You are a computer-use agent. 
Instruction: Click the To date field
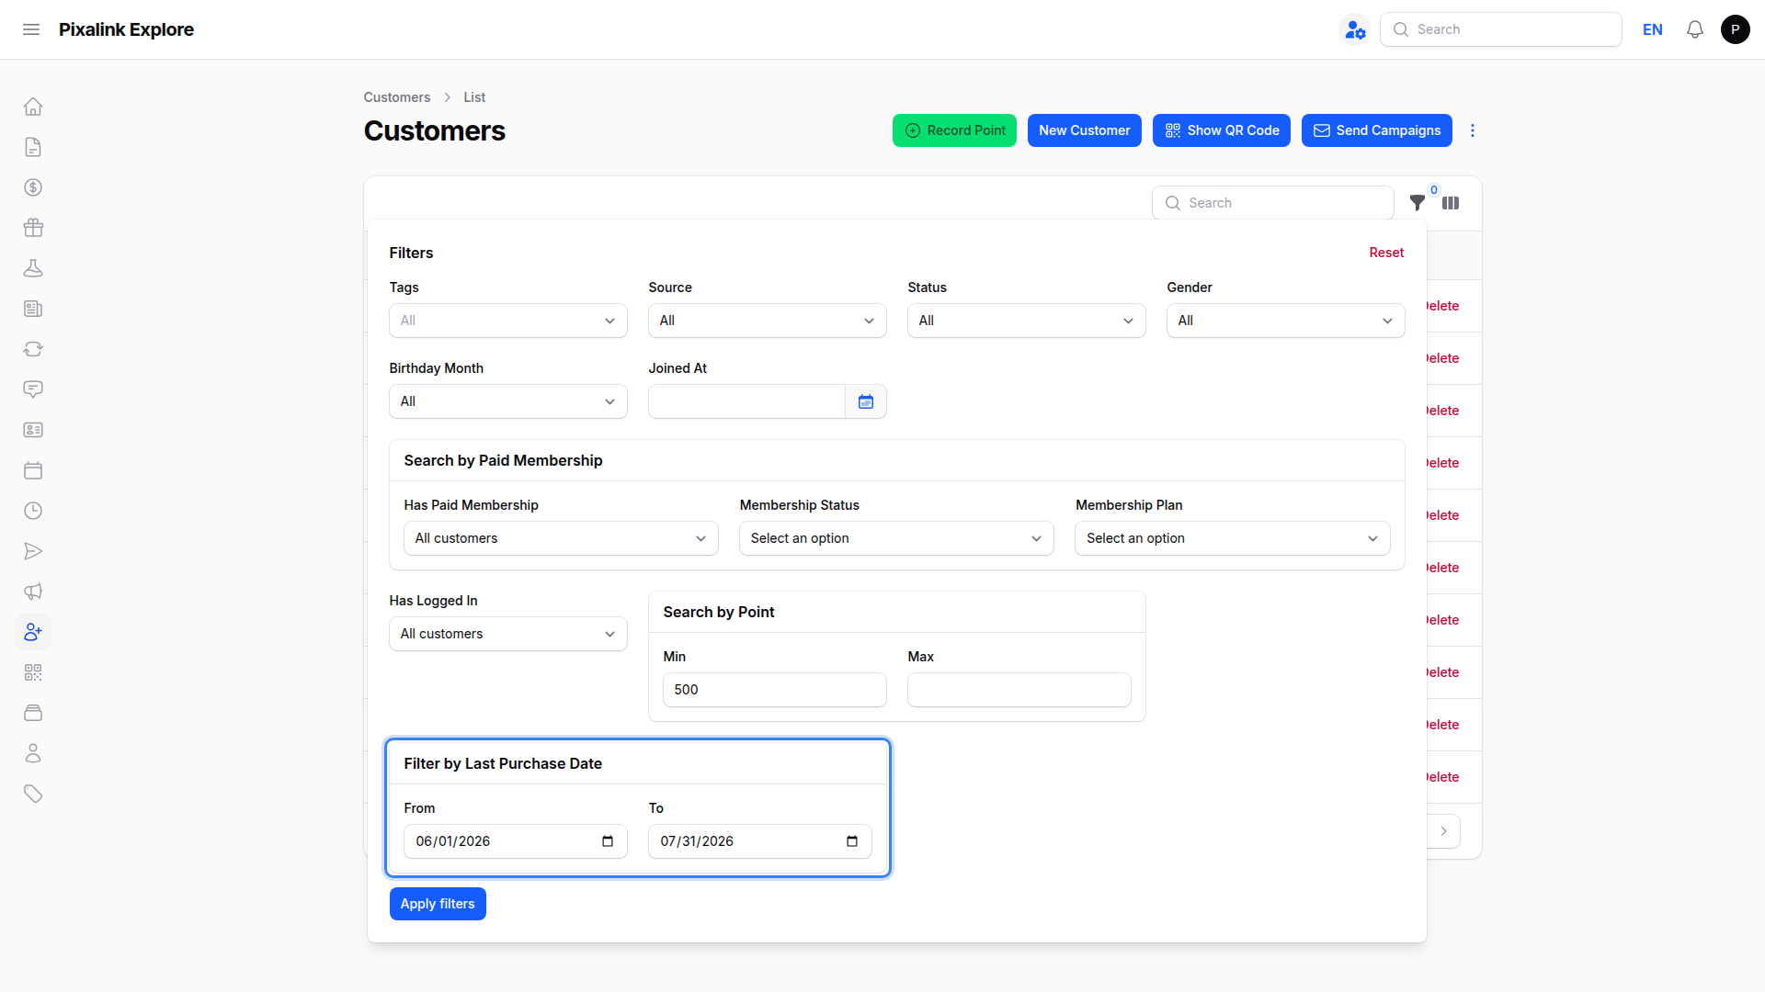coord(760,841)
